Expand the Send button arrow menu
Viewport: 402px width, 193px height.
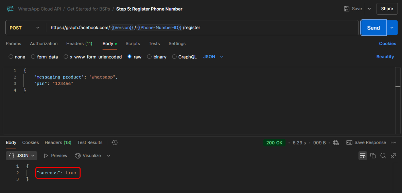click(x=392, y=28)
